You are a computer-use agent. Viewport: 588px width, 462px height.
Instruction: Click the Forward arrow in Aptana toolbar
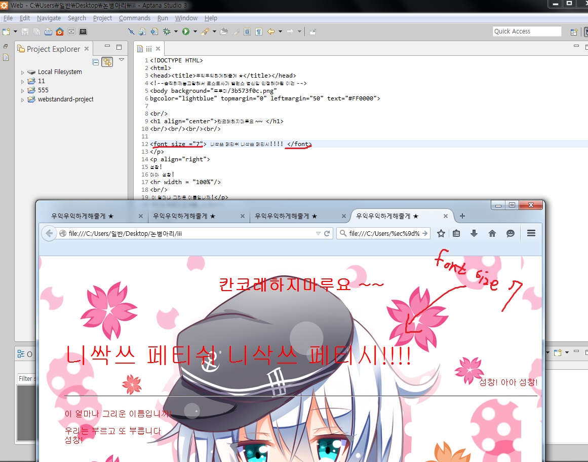(290, 31)
